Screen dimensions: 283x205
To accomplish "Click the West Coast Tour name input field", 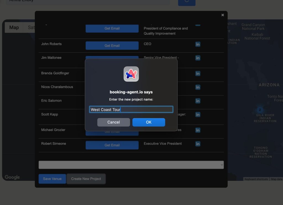I will 131,109.
